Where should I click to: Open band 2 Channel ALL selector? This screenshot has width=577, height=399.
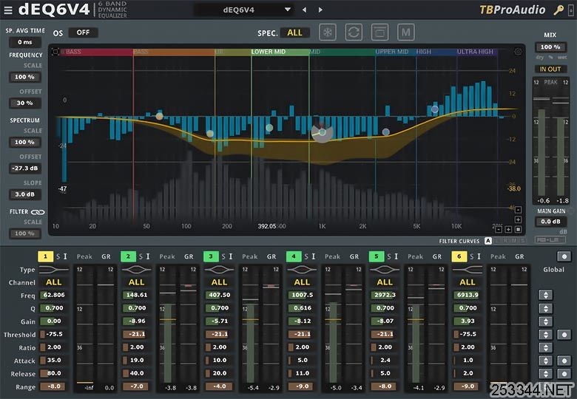137,282
